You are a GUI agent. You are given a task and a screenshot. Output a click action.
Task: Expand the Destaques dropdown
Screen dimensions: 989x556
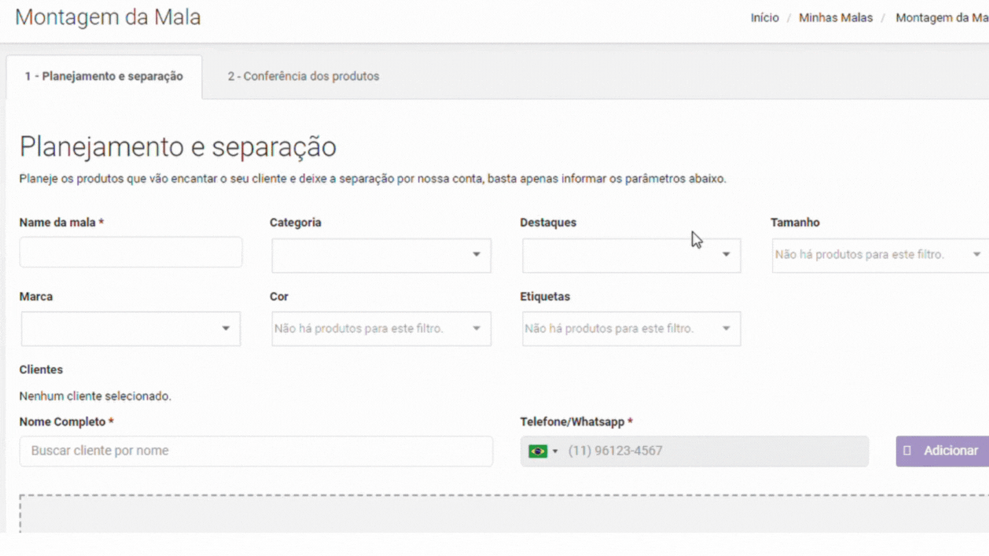[631, 255]
